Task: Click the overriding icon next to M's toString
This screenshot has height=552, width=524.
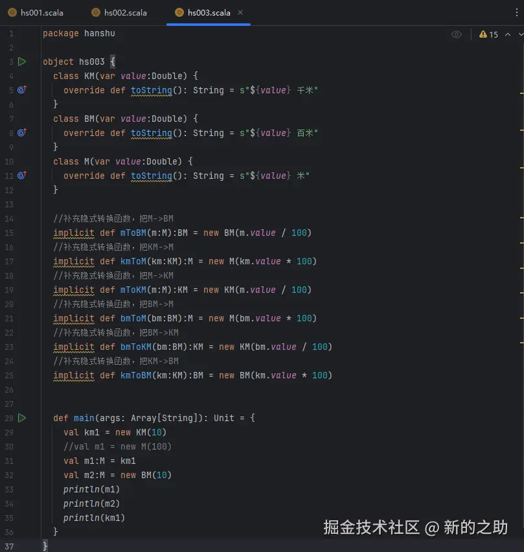Action: pos(21,176)
